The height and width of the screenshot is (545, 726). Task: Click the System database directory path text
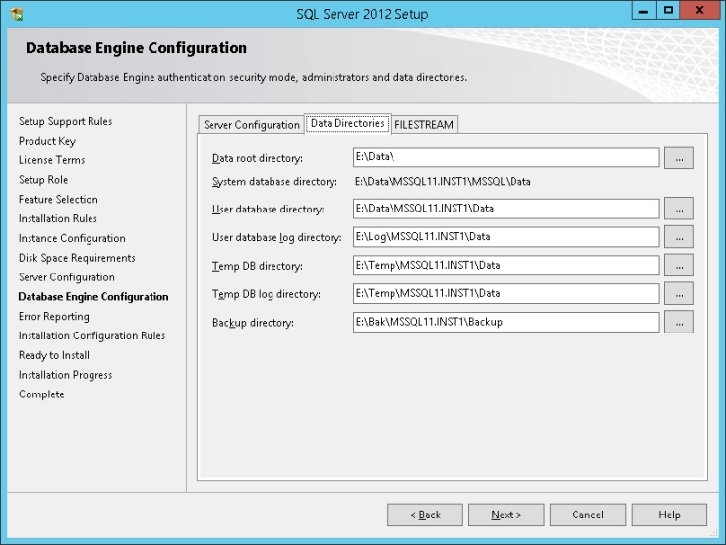pos(443,182)
